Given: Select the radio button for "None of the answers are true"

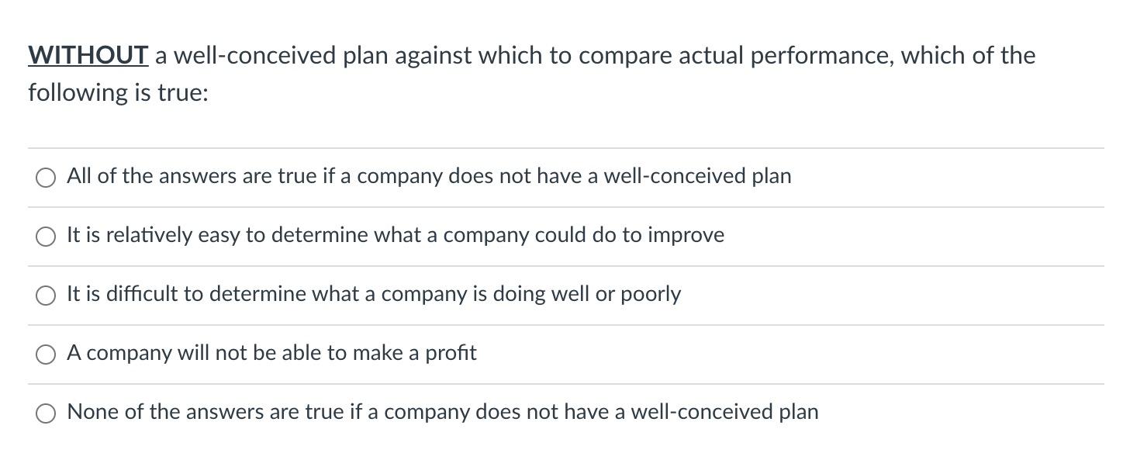Looking at the screenshot, I should tap(46, 413).
